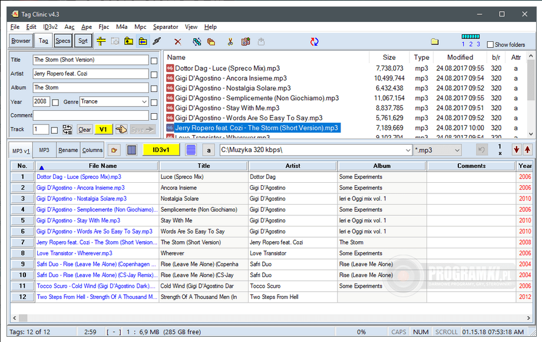This screenshot has height=342, width=542.
Task: Click the scissors cut icon
Action: point(230,42)
